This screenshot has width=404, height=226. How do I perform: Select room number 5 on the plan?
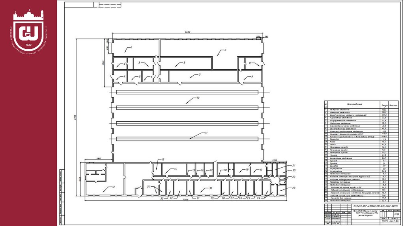tap(140, 77)
